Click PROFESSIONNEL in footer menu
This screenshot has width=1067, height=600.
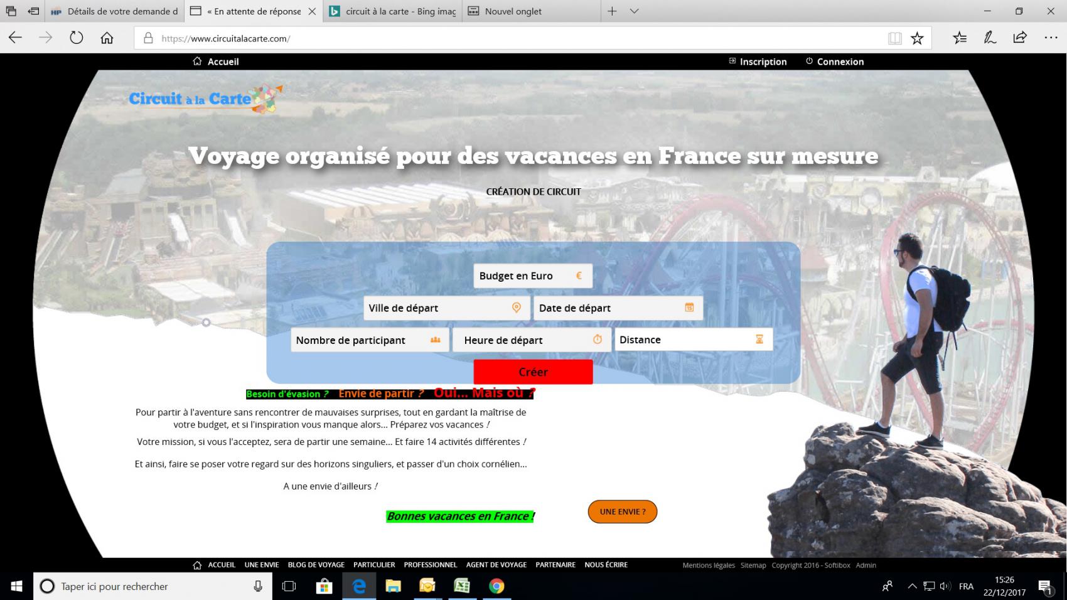(x=431, y=565)
